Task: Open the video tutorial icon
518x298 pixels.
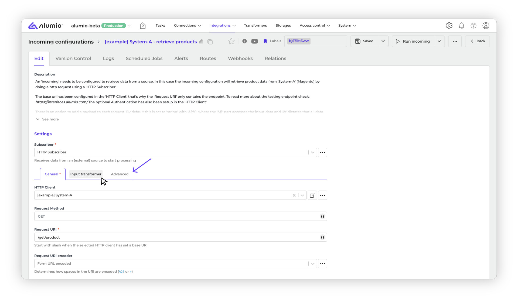Action: click(x=254, y=41)
